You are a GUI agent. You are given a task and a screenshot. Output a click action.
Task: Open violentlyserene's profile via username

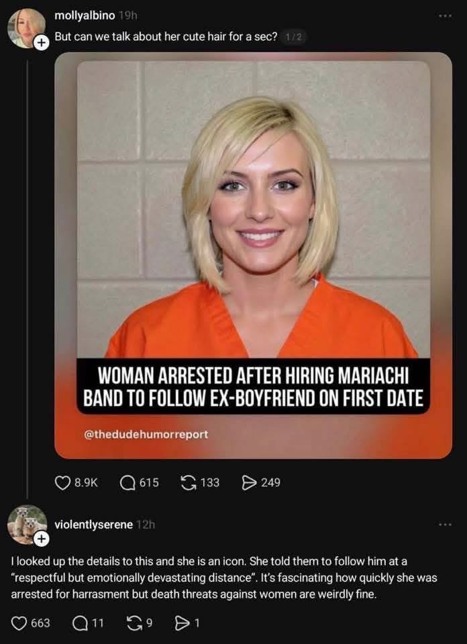pyautogui.click(x=94, y=525)
